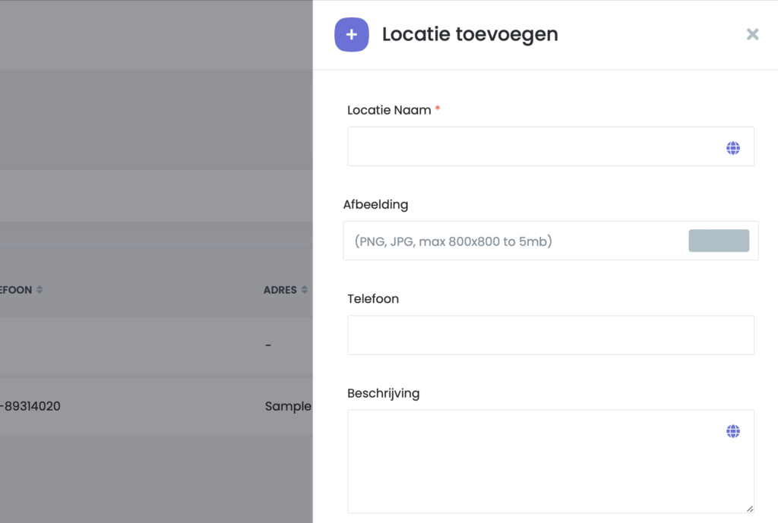This screenshot has height=523, width=778.
Task: Sort table by Telefoon column arrows
Action: pyautogui.click(x=40, y=290)
